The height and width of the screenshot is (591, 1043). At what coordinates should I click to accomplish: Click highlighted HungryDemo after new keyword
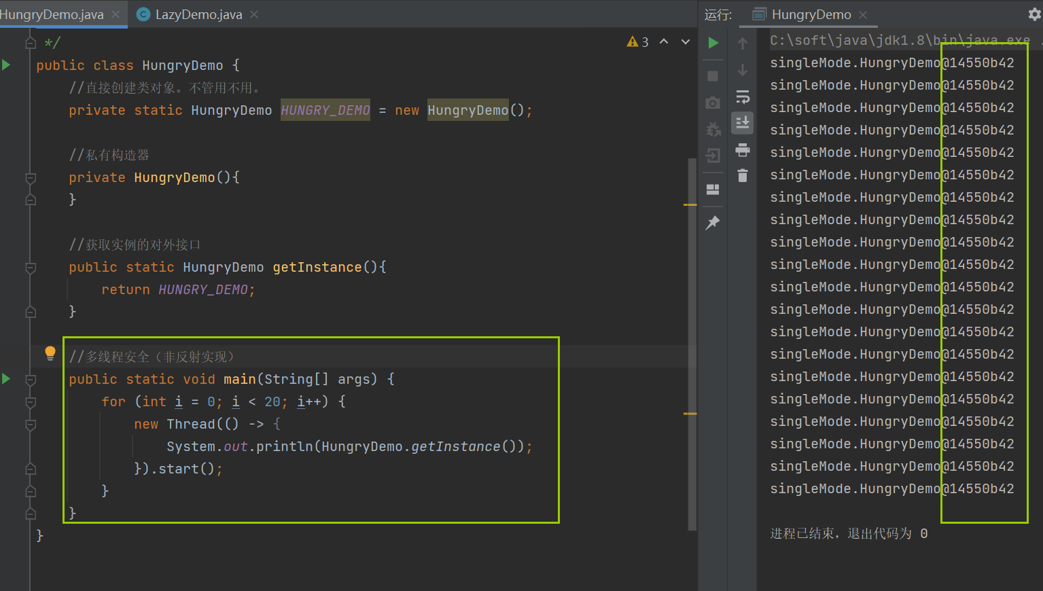(467, 110)
